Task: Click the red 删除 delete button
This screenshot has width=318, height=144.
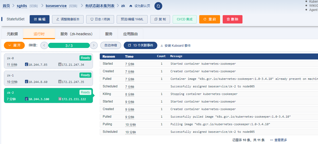Action: (x=233, y=19)
